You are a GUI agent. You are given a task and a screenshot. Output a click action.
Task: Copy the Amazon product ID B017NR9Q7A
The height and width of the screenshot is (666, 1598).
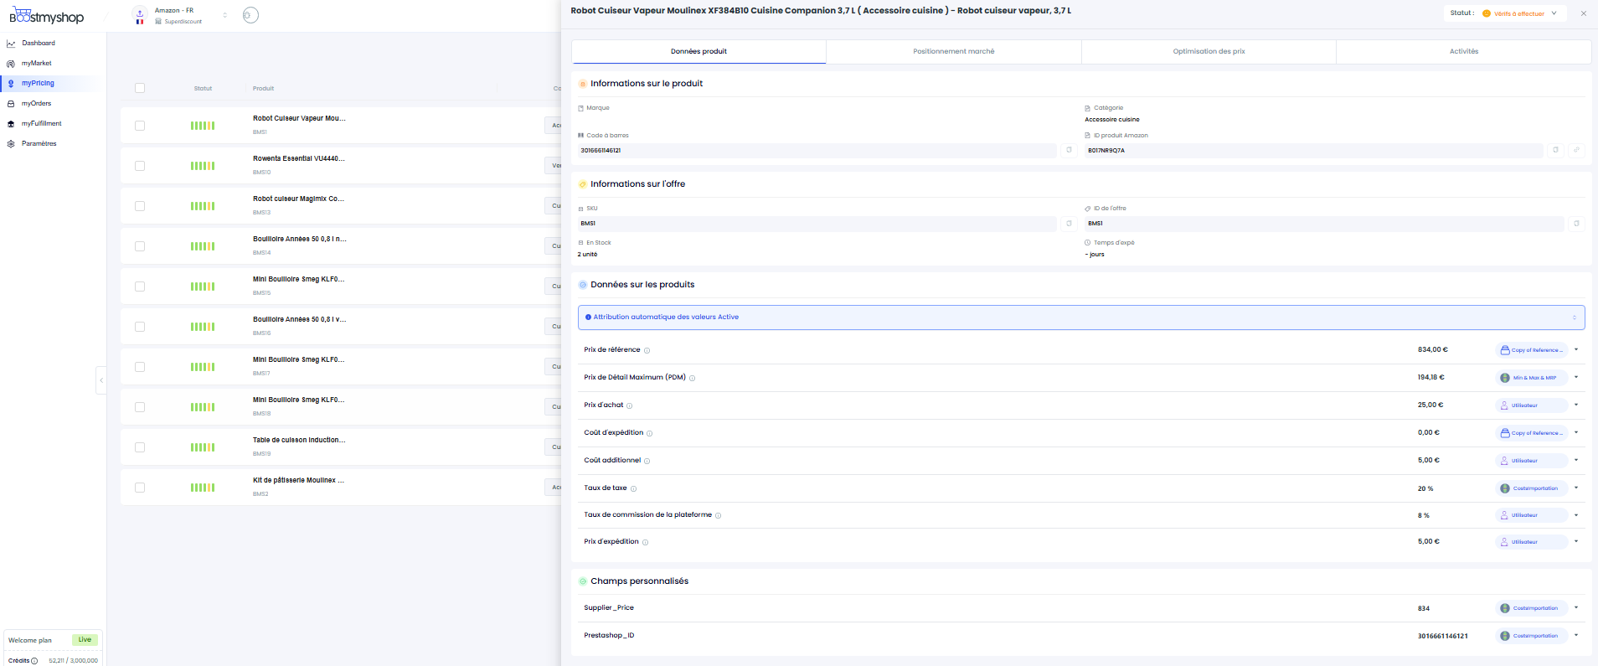pos(1555,150)
